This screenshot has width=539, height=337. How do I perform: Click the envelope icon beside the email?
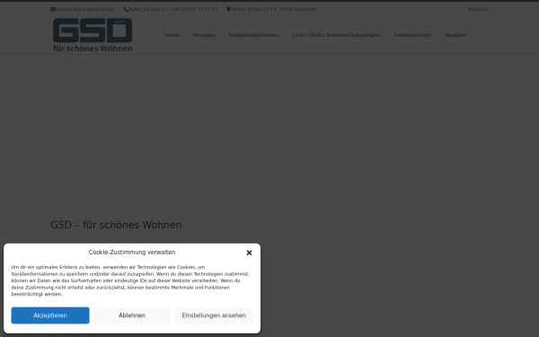(x=53, y=9)
